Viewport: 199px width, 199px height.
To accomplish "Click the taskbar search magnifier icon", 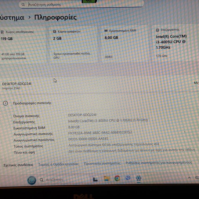I will point(41,180).
